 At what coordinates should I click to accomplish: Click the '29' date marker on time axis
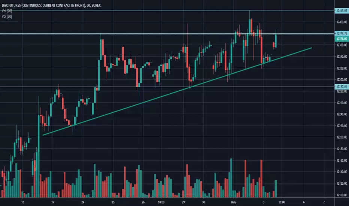coord(183,202)
